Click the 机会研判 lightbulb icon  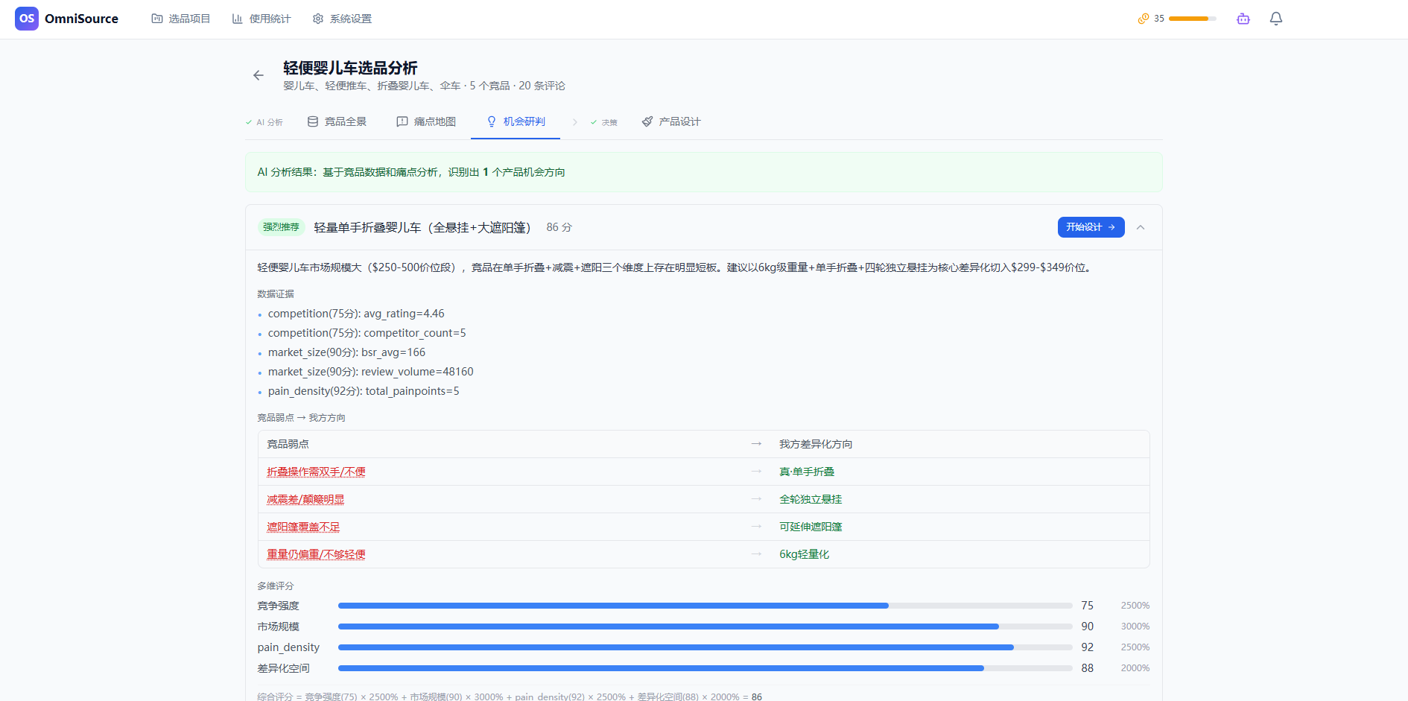click(x=491, y=121)
